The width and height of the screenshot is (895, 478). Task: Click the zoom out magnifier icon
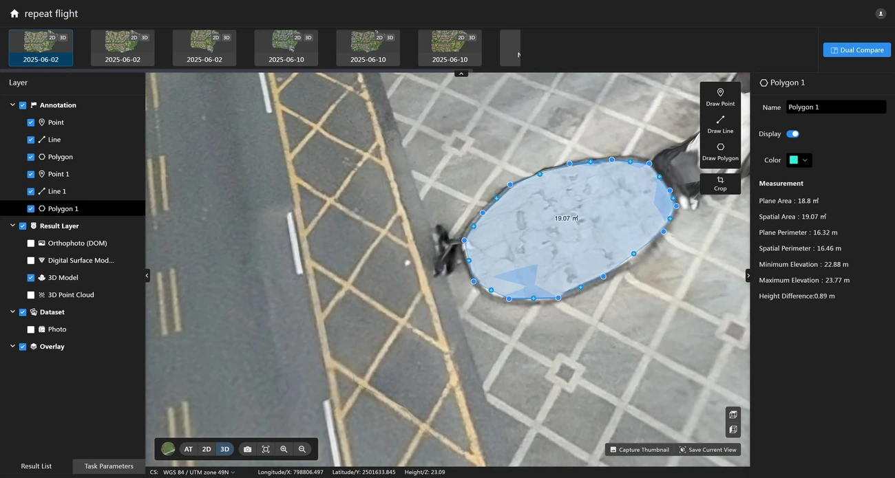(x=302, y=449)
